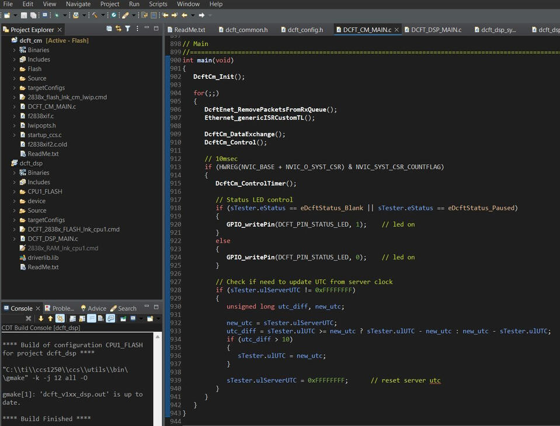The height and width of the screenshot is (426, 560).
Task: Go to last edit location arrow
Action: (165, 15)
